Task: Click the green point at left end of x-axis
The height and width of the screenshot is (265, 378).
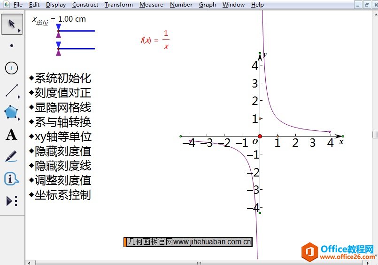Action: coord(181,136)
